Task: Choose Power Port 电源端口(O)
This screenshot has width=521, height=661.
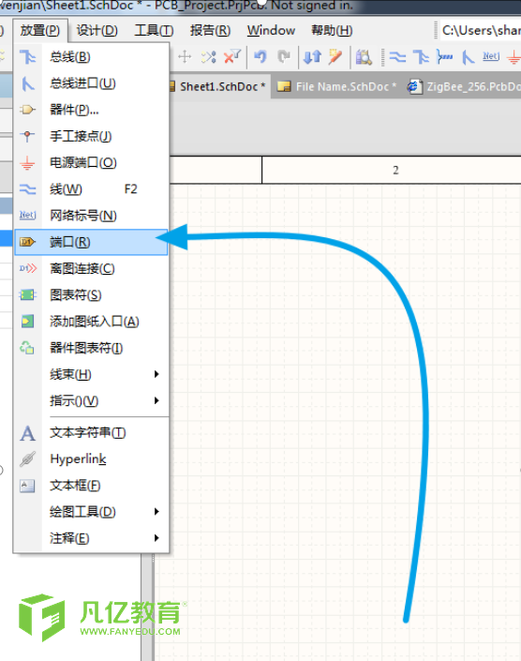Action: tap(91, 163)
